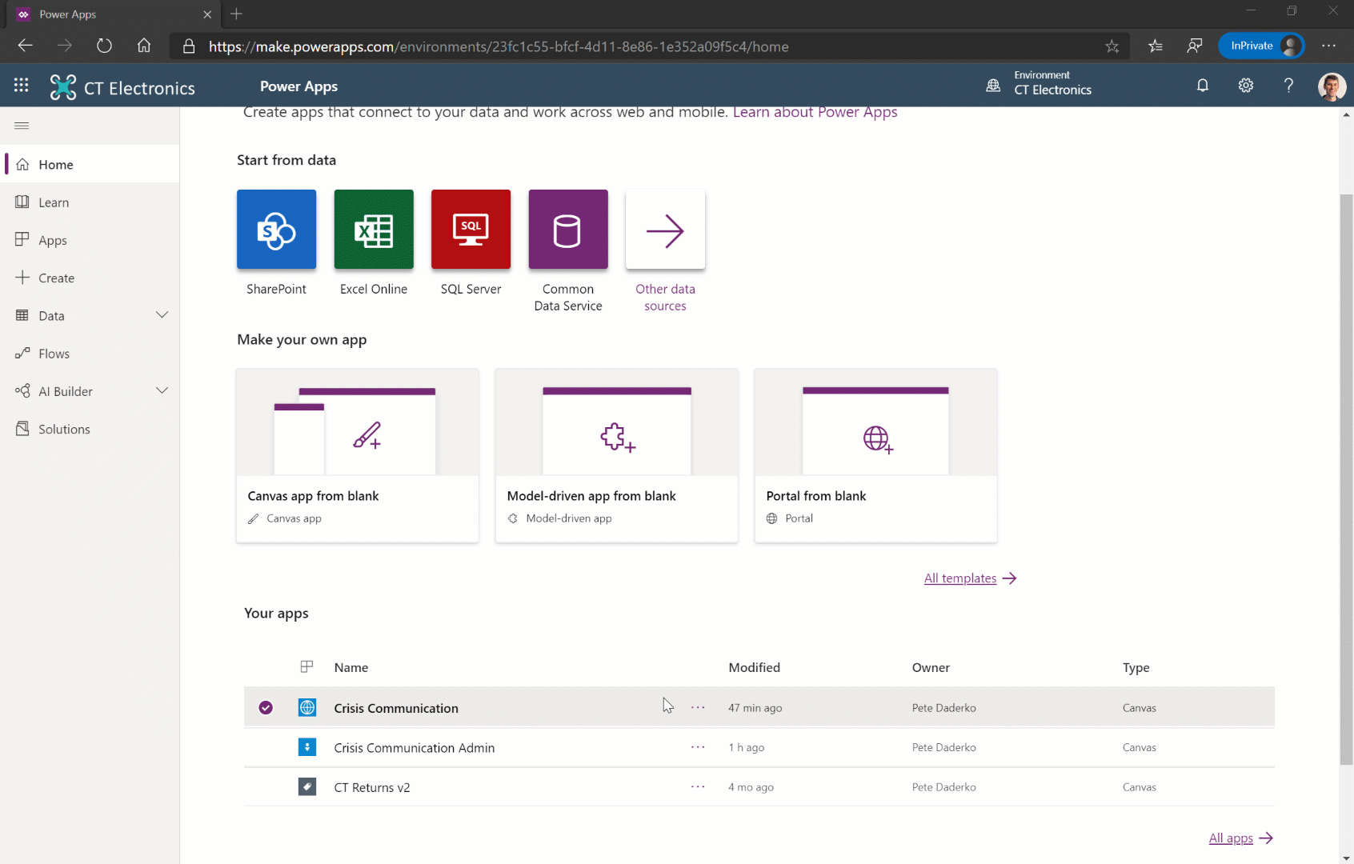Click the page vertical scrollbar
Screen dimensions: 1354x864
point(1346,478)
